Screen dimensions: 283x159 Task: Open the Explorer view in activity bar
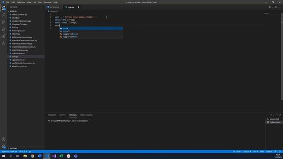(x=4, y=8)
